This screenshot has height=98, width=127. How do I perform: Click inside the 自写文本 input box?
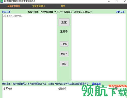pos(30,47)
